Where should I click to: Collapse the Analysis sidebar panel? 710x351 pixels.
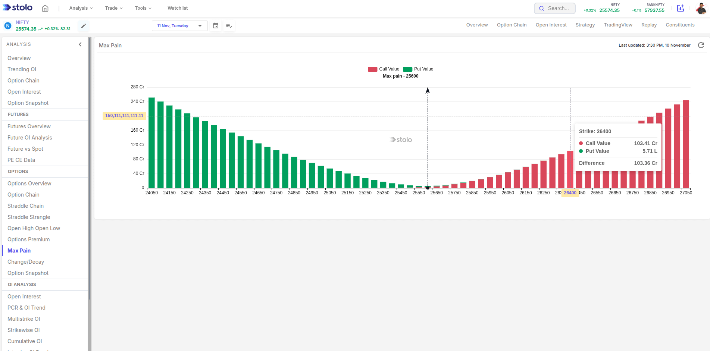(x=80, y=44)
